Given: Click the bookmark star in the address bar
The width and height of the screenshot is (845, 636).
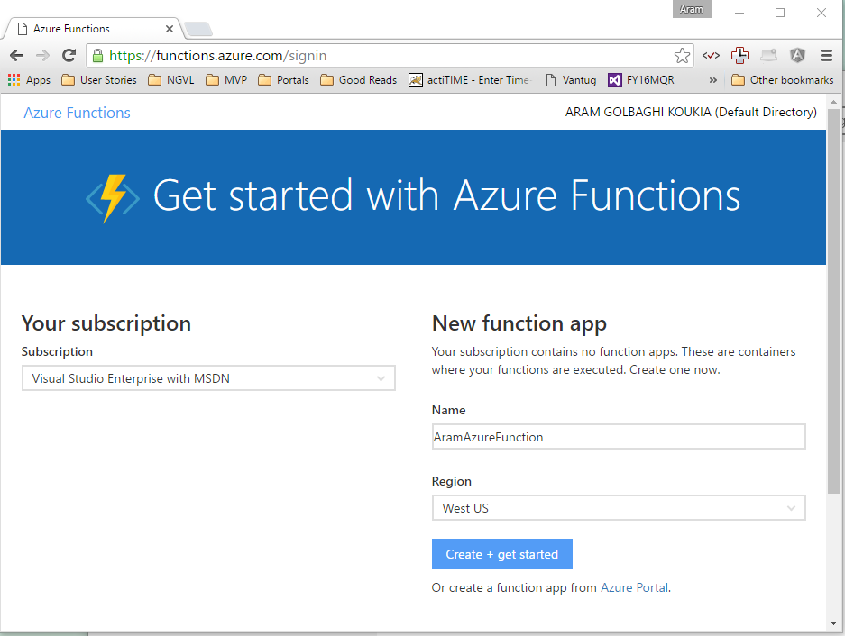Looking at the screenshot, I should coord(683,55).
